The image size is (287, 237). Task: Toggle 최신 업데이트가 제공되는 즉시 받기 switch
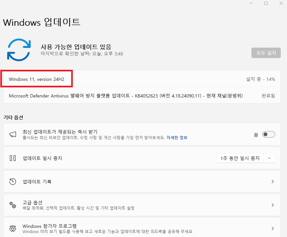268,135
